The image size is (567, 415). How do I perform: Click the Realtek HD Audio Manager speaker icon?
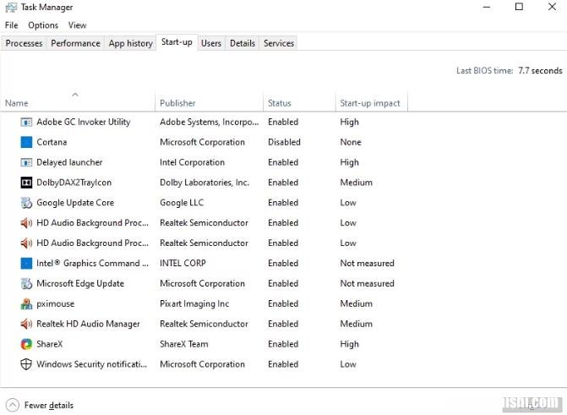26,325
